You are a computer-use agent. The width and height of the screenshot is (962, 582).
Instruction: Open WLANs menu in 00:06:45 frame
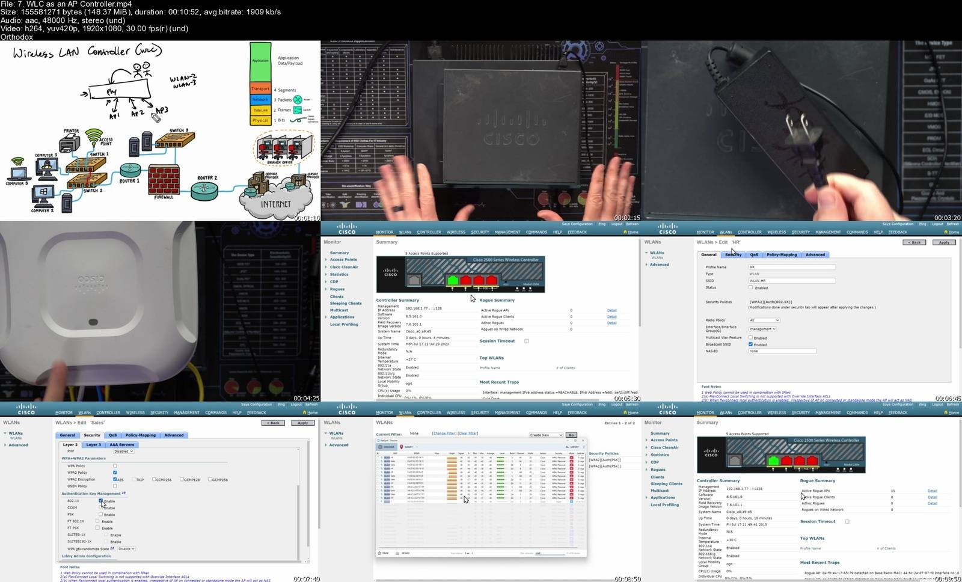(726, 232)
